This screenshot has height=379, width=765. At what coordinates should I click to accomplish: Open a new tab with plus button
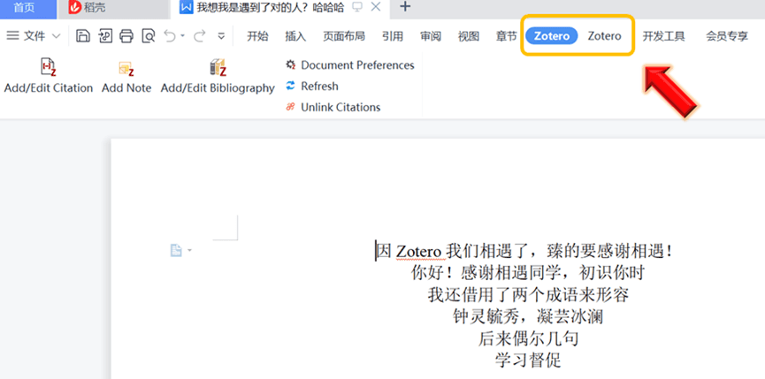[405, 7]
